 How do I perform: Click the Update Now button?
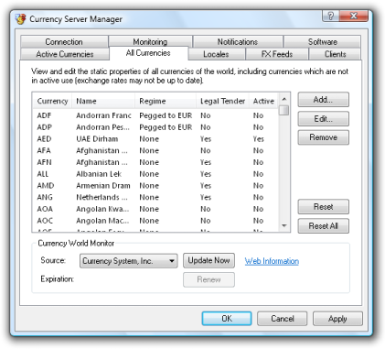point(209,260)
